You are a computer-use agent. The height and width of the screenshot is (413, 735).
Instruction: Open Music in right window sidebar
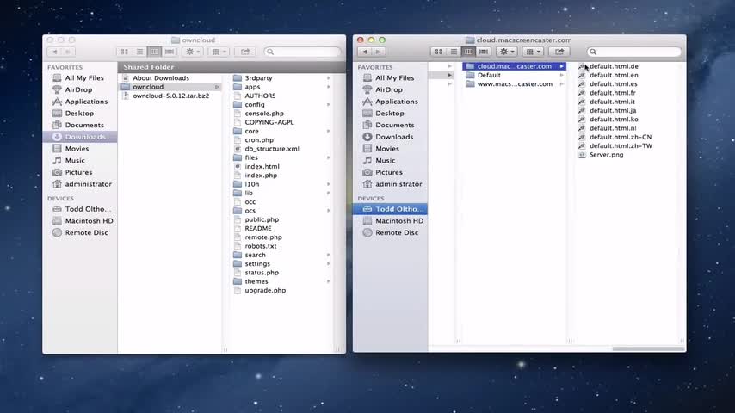[380, 160]
